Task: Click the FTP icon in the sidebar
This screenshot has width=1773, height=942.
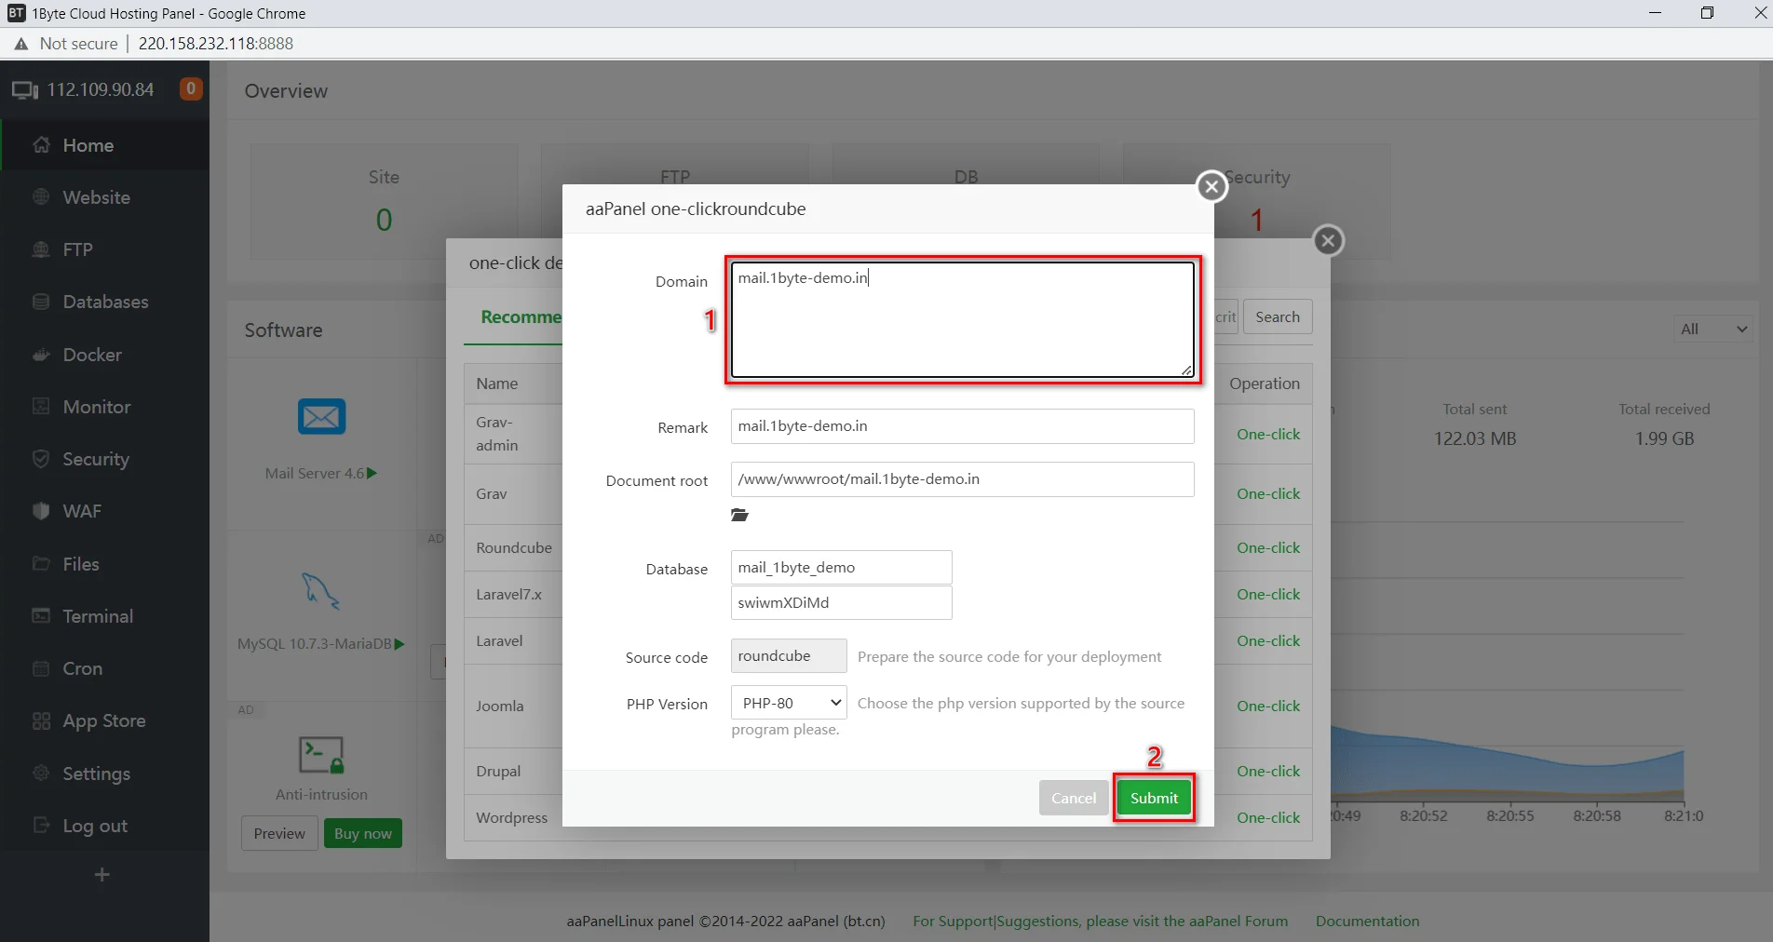Action: (41, 249)
